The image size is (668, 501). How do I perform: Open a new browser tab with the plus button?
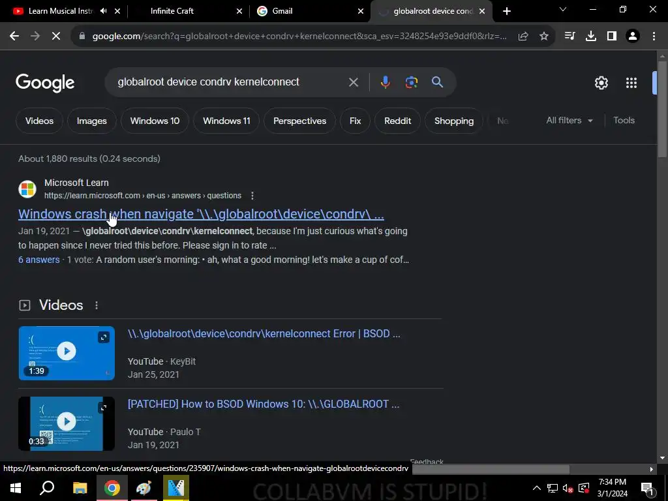coord(506,11)
